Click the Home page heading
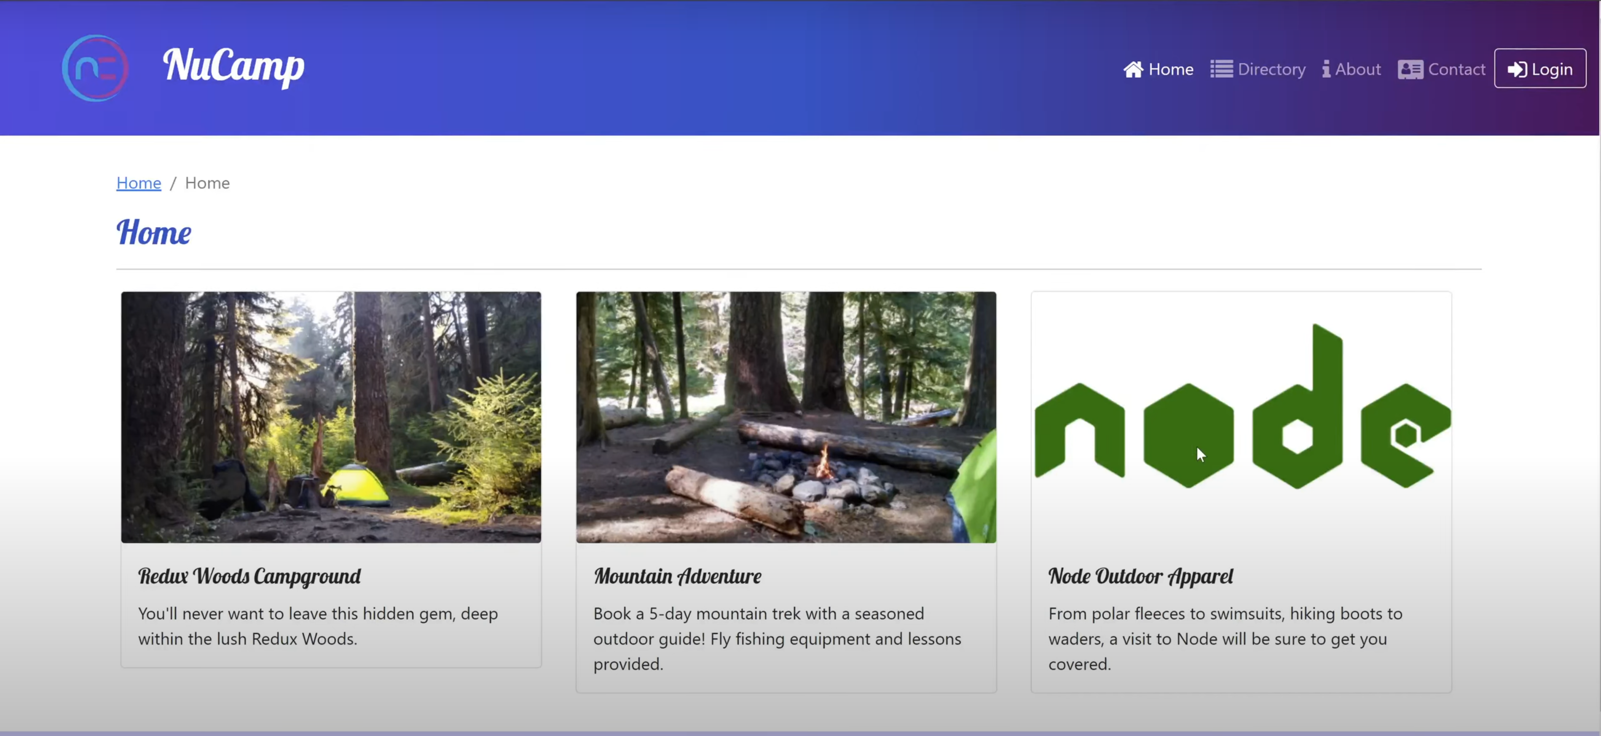 (x=153, y=232)
